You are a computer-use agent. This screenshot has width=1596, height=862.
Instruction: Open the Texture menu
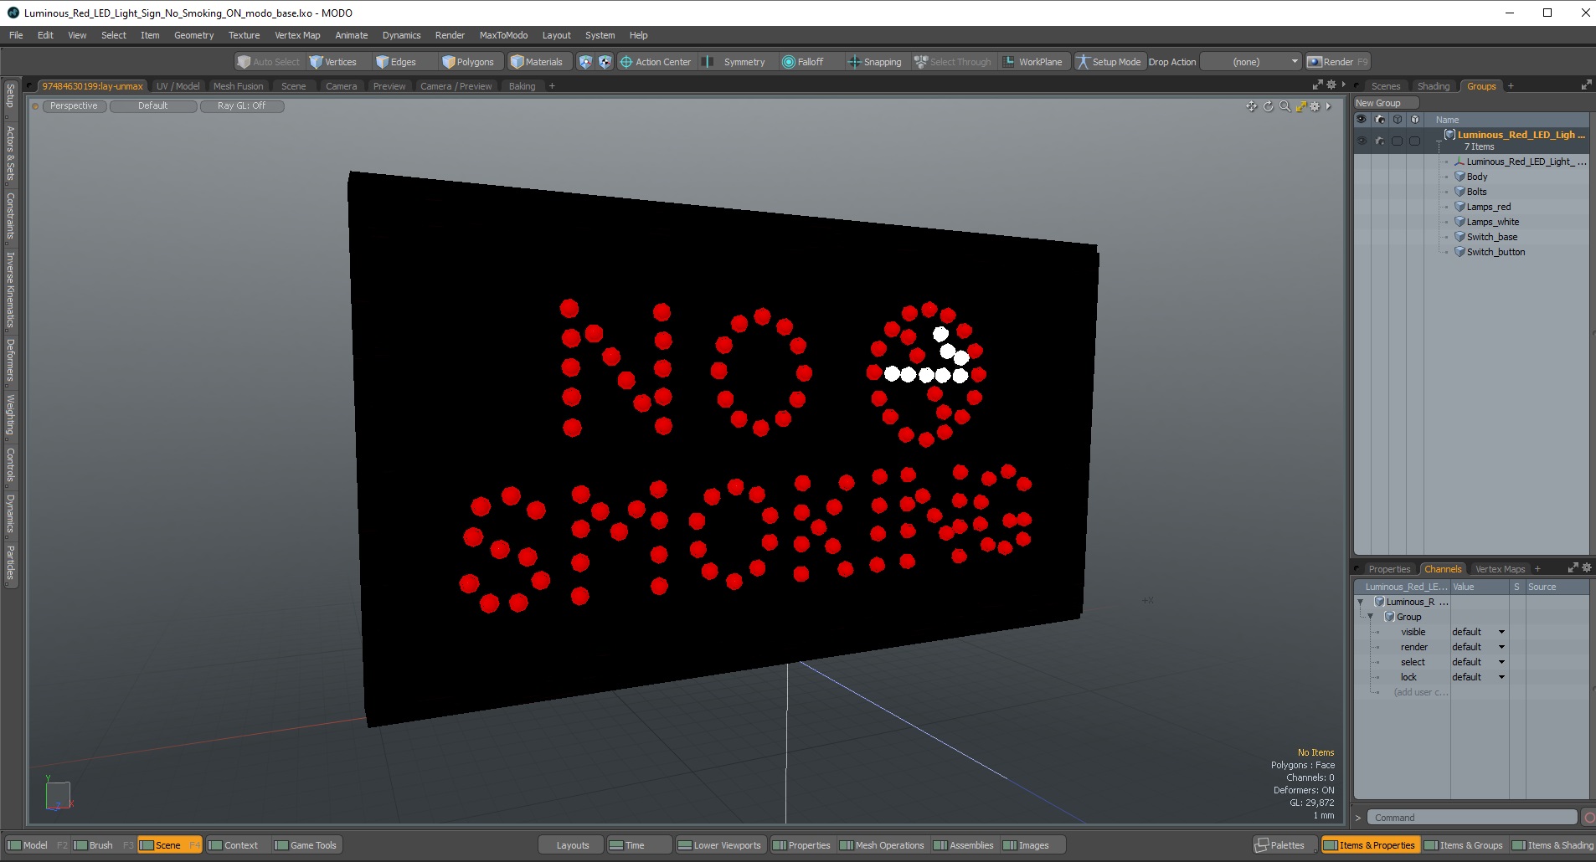pos(244,35)
